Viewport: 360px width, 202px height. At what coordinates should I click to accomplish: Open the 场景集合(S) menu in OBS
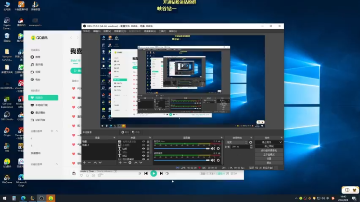150,31
